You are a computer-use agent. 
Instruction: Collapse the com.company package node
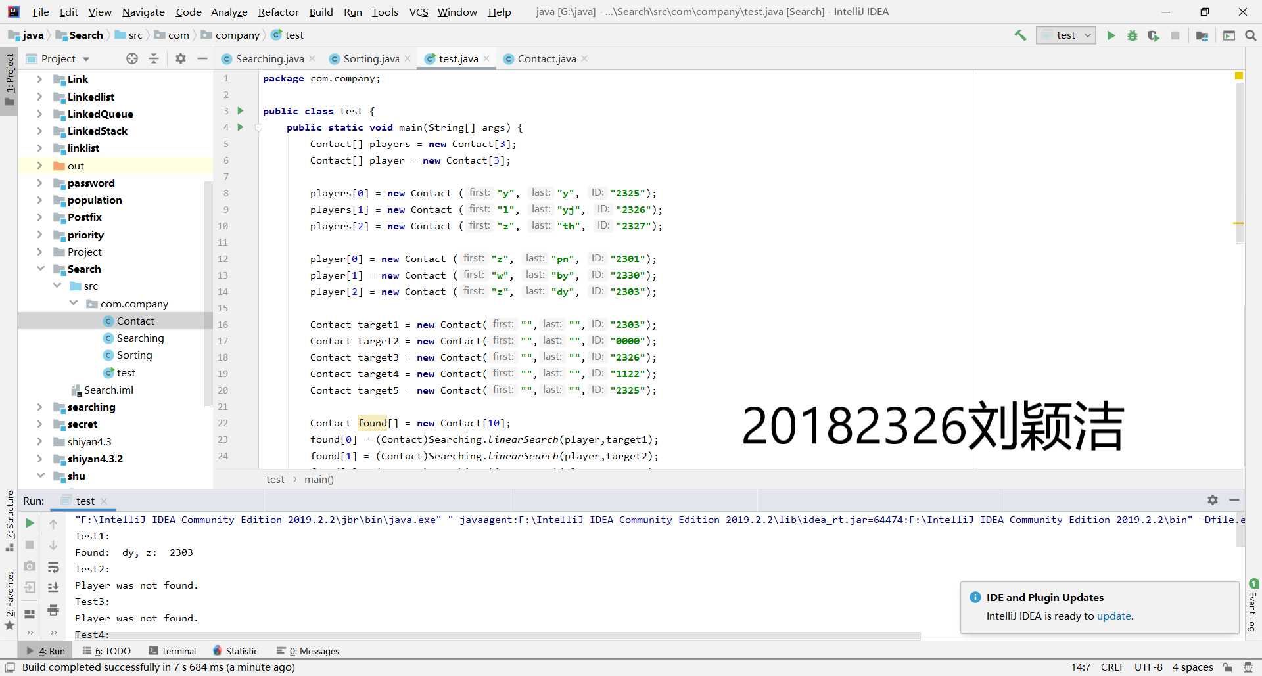pos(74,303)
